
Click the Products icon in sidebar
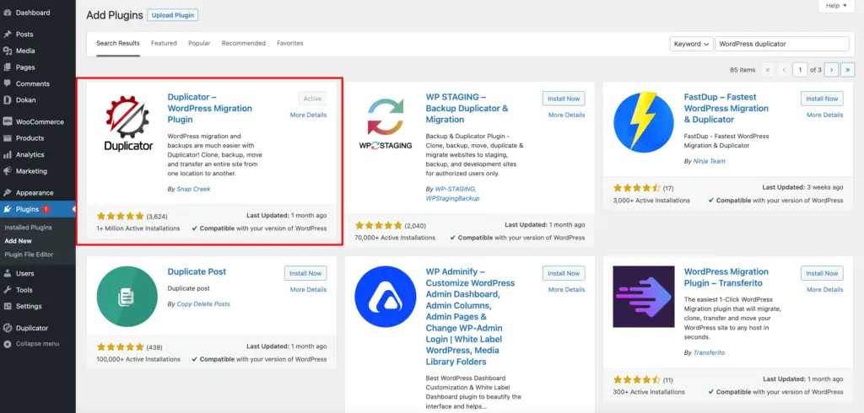coord(7,138)
